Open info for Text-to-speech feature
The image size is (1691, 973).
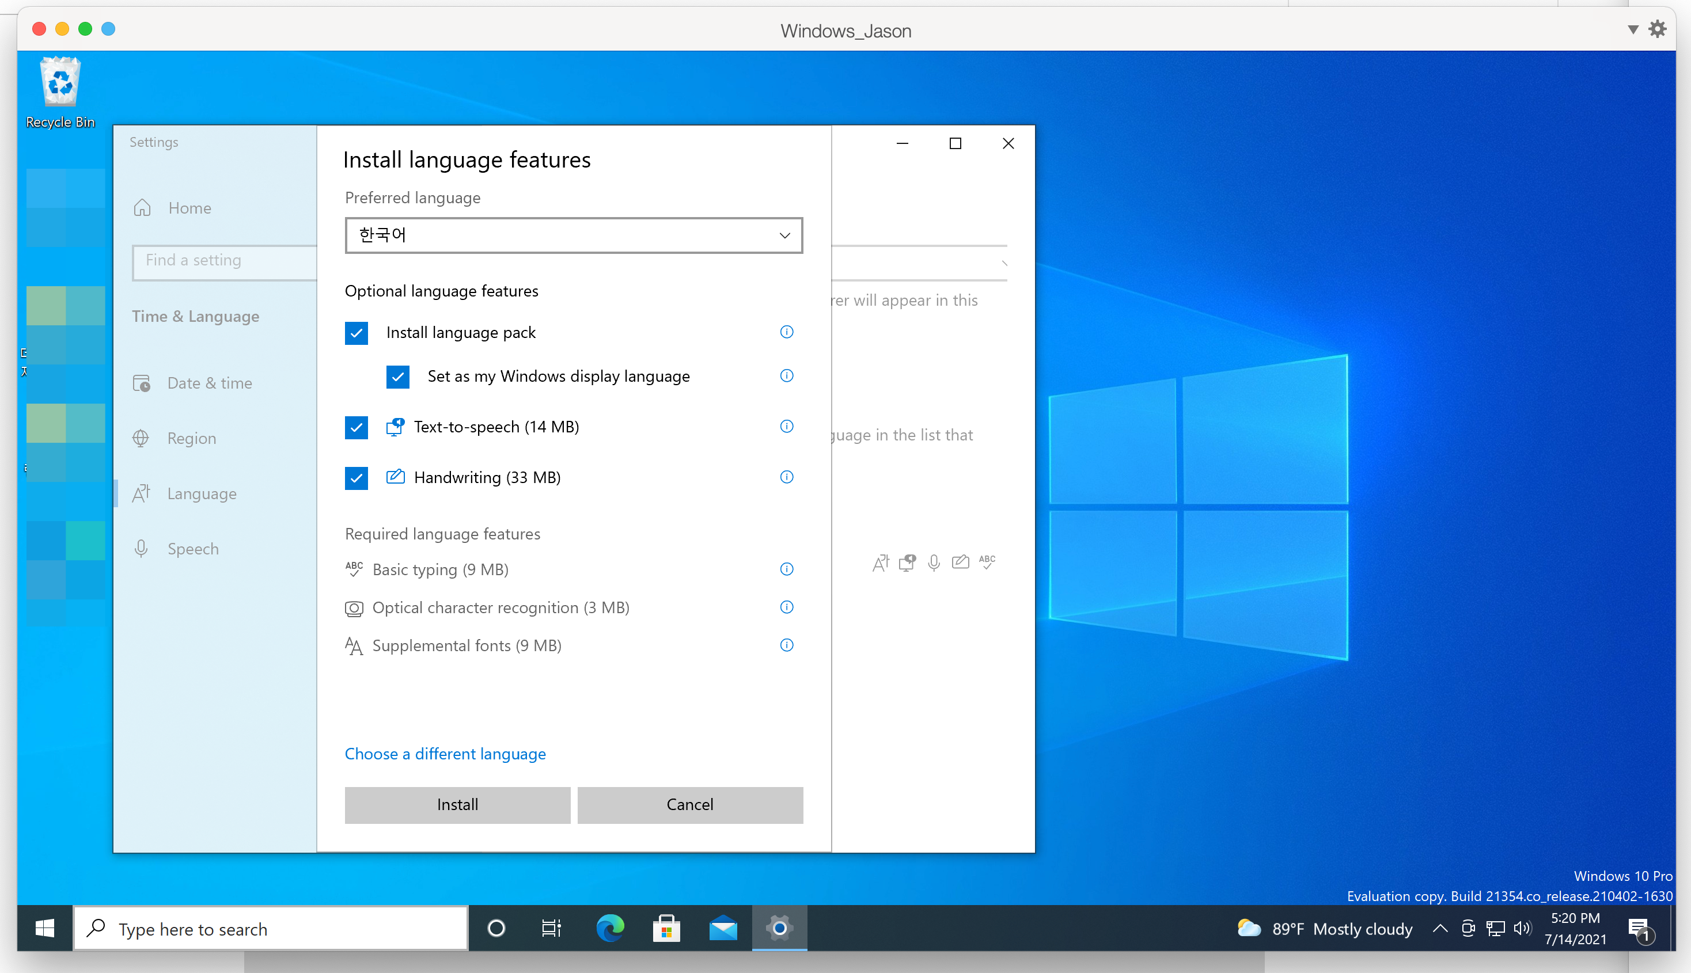[x=787, y=427]
